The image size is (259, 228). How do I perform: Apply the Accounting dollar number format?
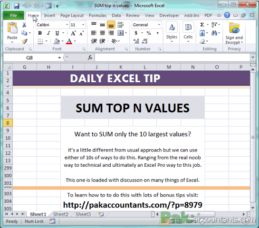click(x=136, y=33)
